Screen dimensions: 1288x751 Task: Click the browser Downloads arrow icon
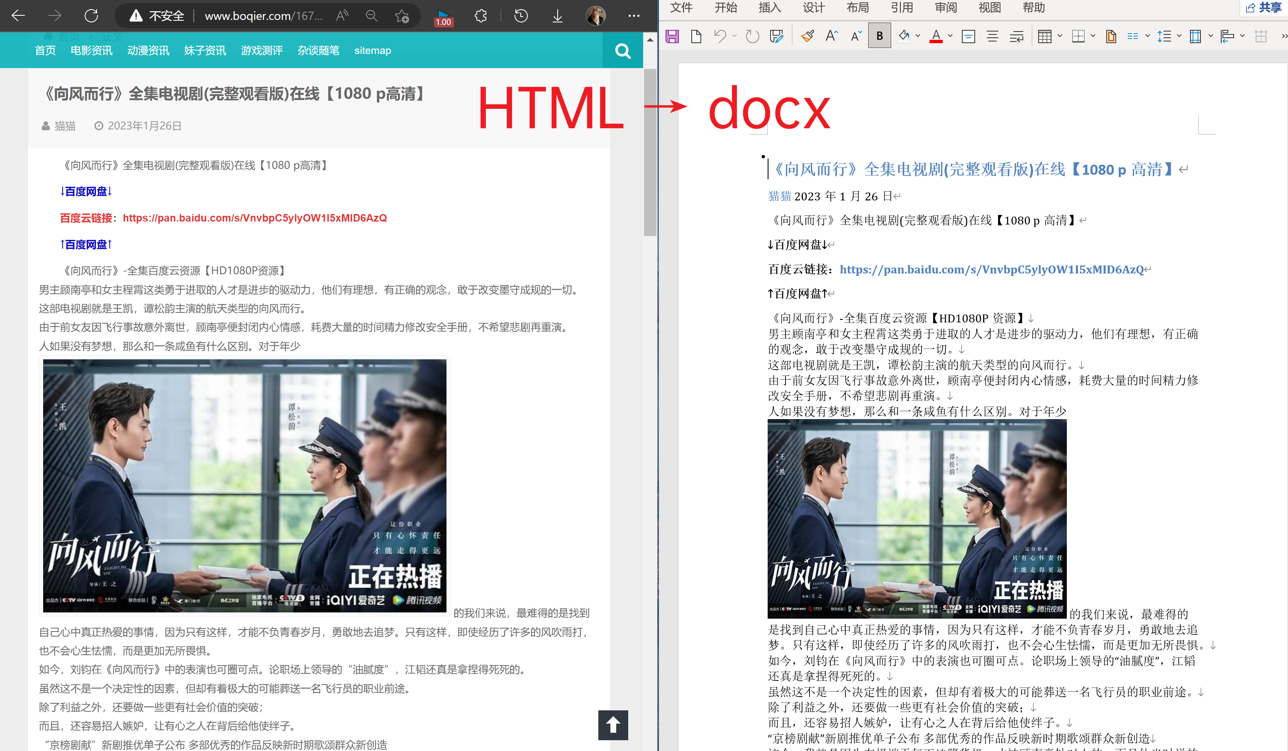pyautogui.click(x=558, y=16)
